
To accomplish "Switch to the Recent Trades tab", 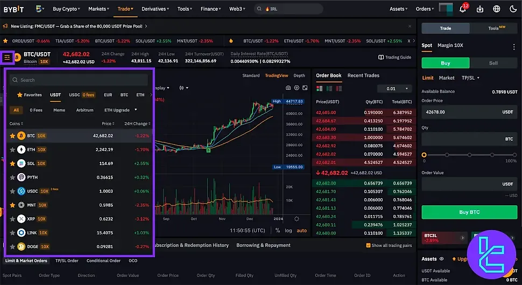I will click(363, 76).
